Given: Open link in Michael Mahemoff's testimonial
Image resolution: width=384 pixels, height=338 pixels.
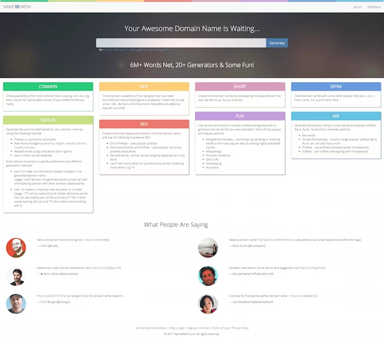Looking at the screenshot, I should (313, 268).
